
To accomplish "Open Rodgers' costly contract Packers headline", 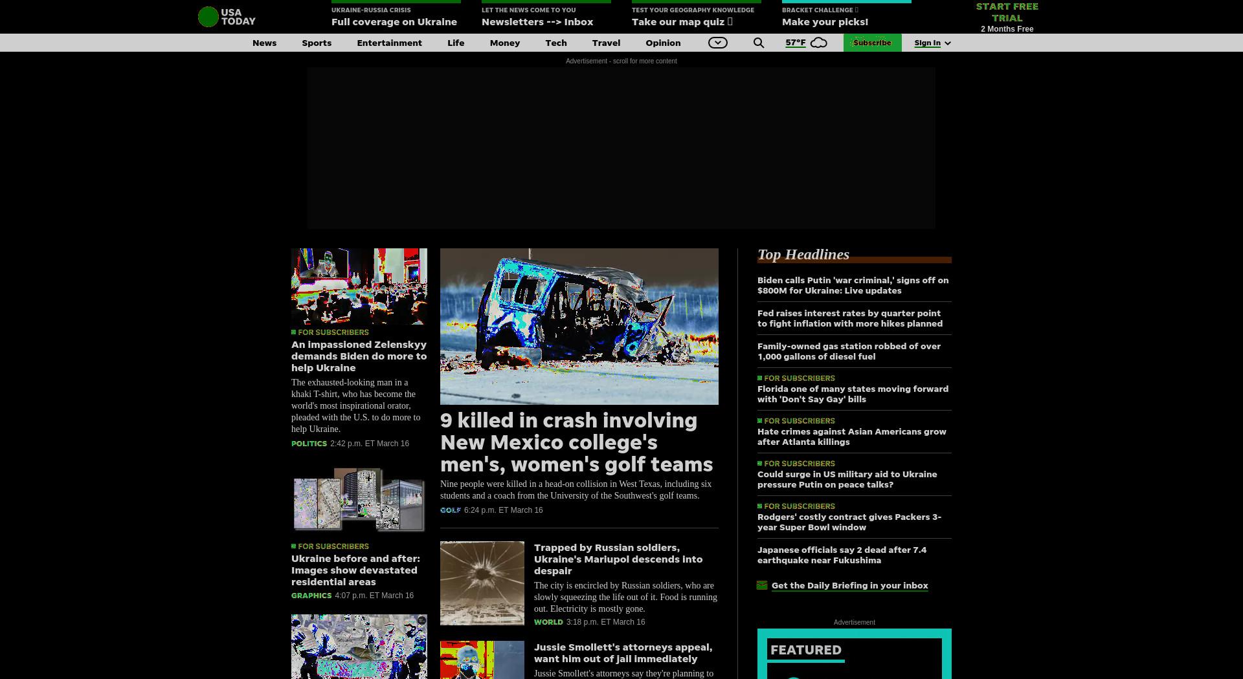I will coord(849,522).
